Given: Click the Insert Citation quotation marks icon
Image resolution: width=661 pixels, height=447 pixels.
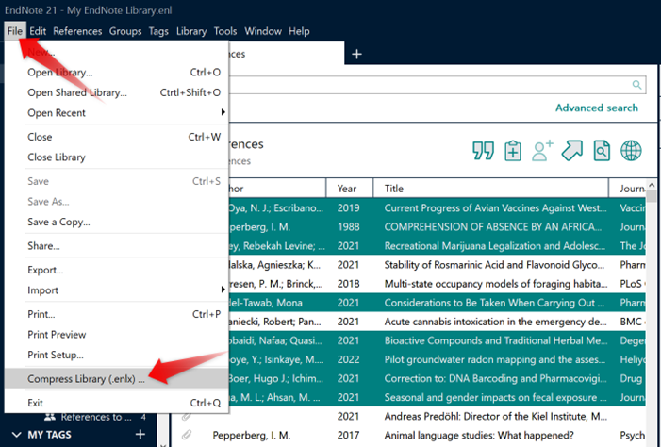Looking at the screenshot, I should [x=484, y=151].
